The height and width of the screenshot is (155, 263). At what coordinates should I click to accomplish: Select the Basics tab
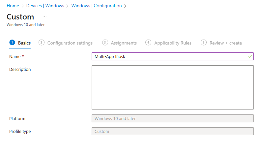pyautogui.click(x=20, y=43)
